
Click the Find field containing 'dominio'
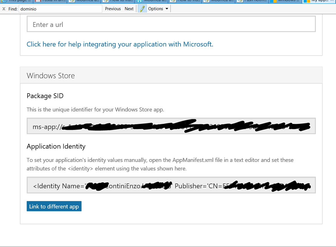point(60,9)
